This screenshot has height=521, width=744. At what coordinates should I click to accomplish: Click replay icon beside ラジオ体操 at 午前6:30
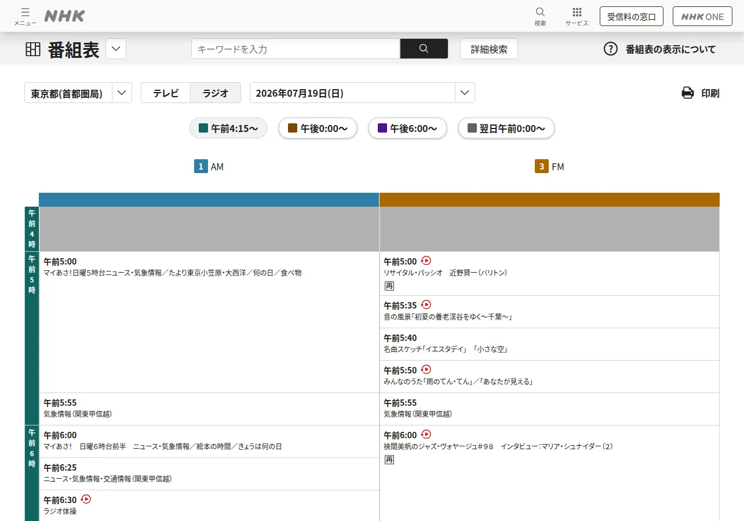point(86,499)
